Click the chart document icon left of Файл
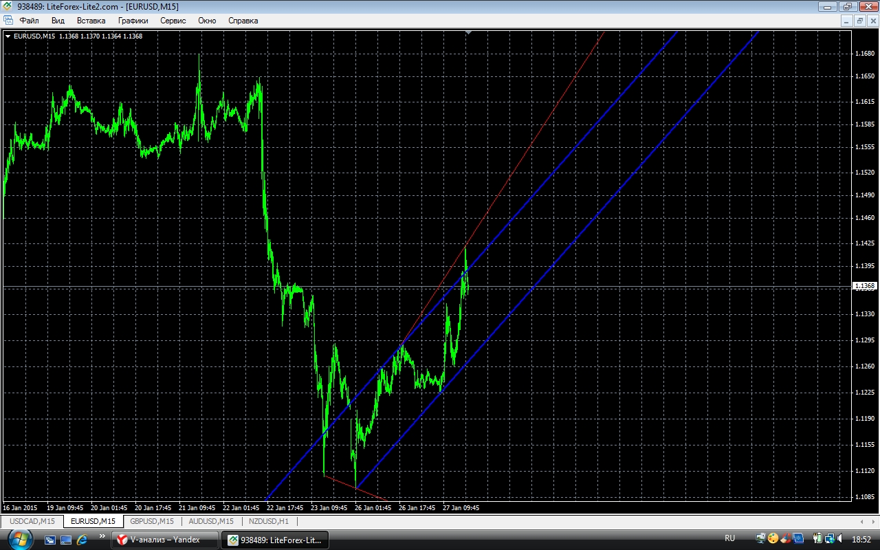This screenshot has height=550, width=880. pos(8,21)
